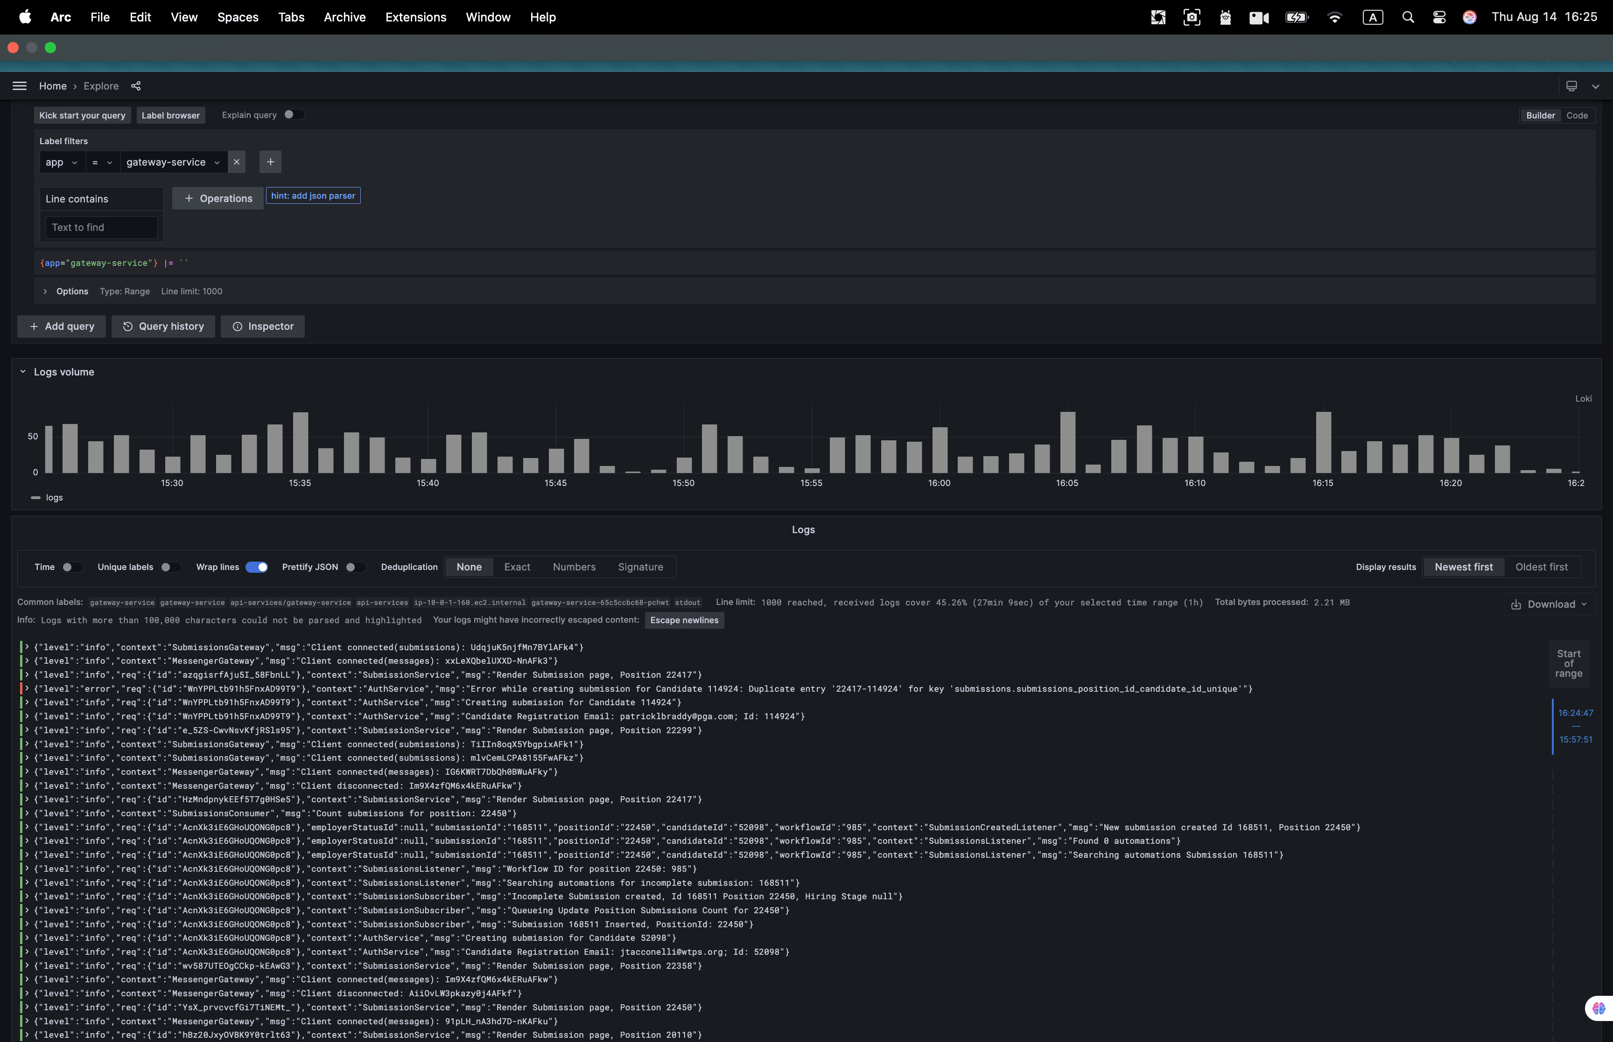This screenshot has height=1042, width=1613.
Task: Click Kick start your query
Action: (x=82, y=115)
